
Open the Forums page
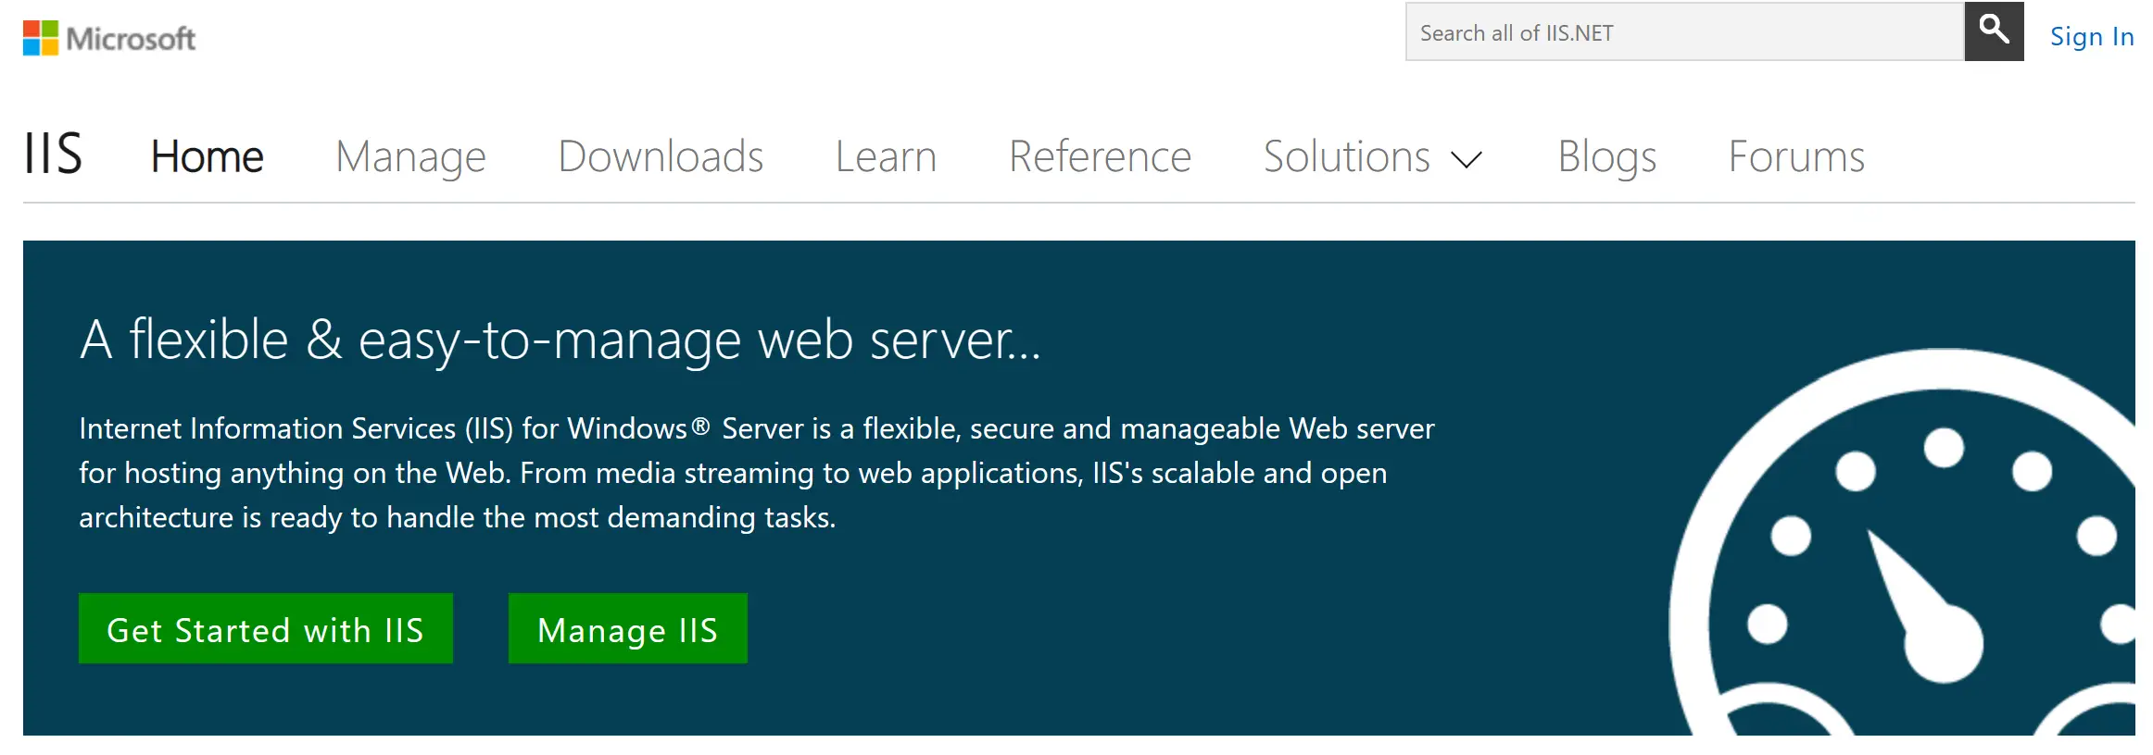(x=1796, y=155)
